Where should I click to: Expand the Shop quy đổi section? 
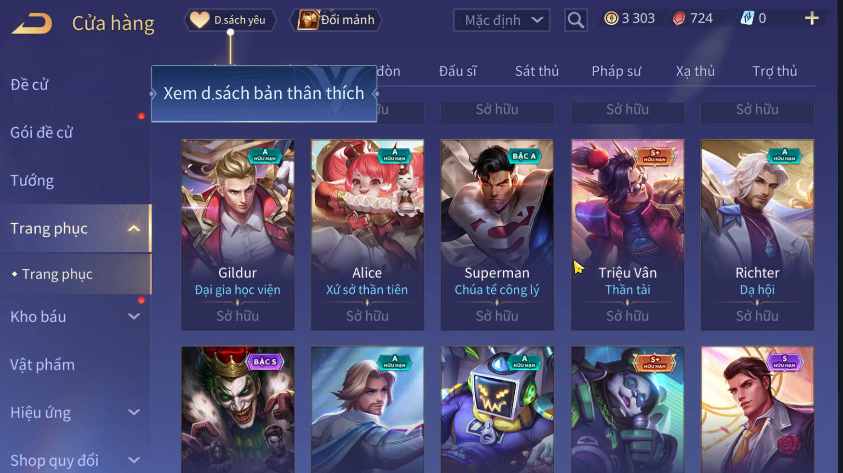coord(76,460)
